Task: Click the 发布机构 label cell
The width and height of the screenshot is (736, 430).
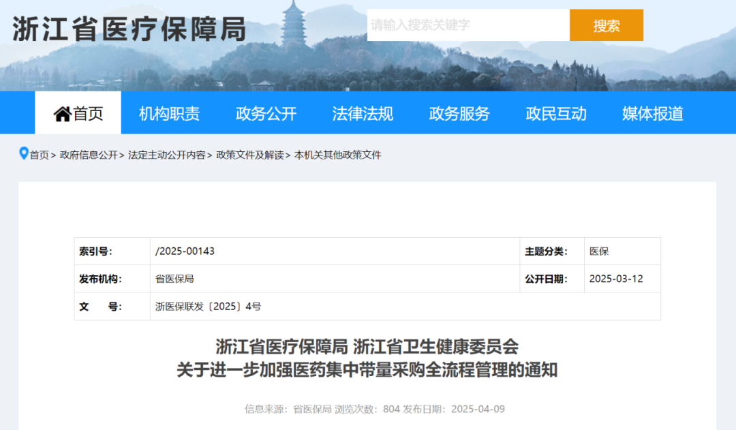Action: click(x=112, y=279)
